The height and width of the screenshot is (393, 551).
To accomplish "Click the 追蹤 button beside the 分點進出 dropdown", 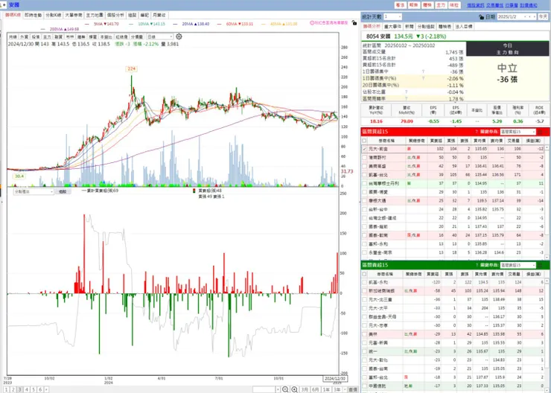I will click(63, 191).
